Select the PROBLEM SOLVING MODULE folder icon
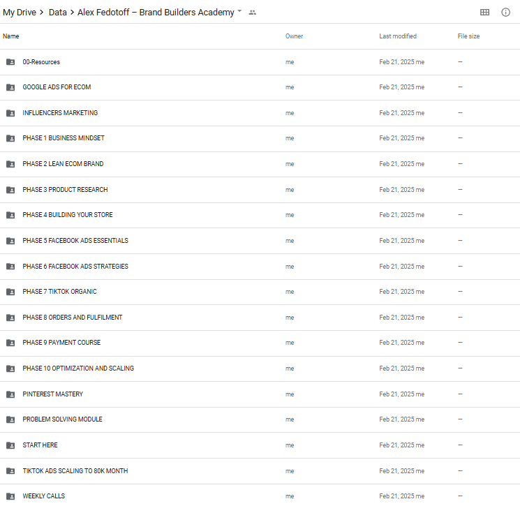This screenshot has height=506, width=520. coord(10,419)
